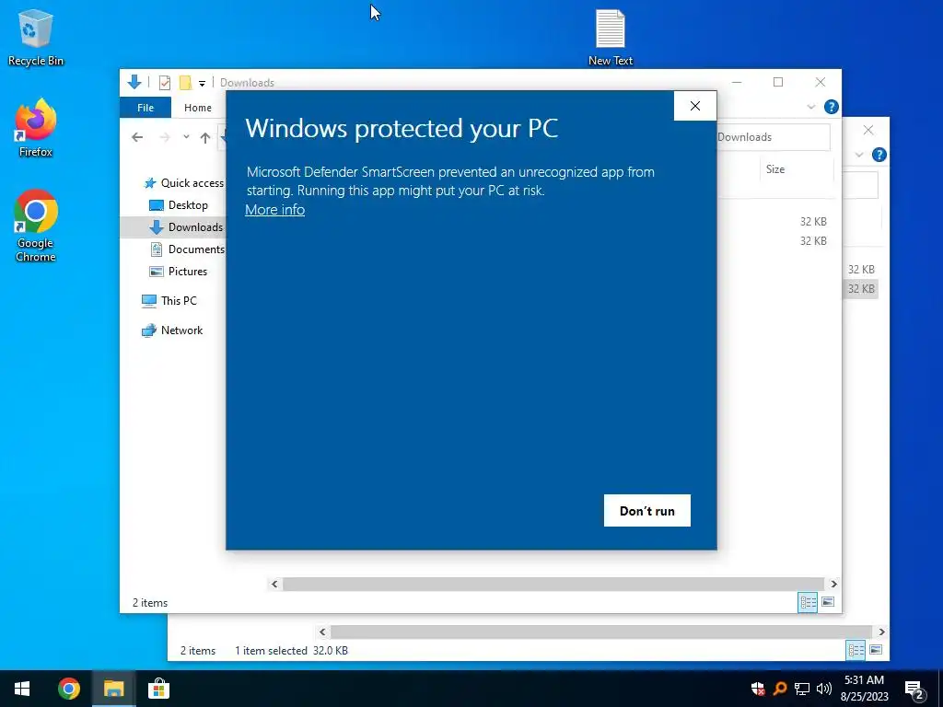The width and height of the screenshot is (943, 707).
Task: Open recent locations dropdown arrow
Action: [186, 137]
